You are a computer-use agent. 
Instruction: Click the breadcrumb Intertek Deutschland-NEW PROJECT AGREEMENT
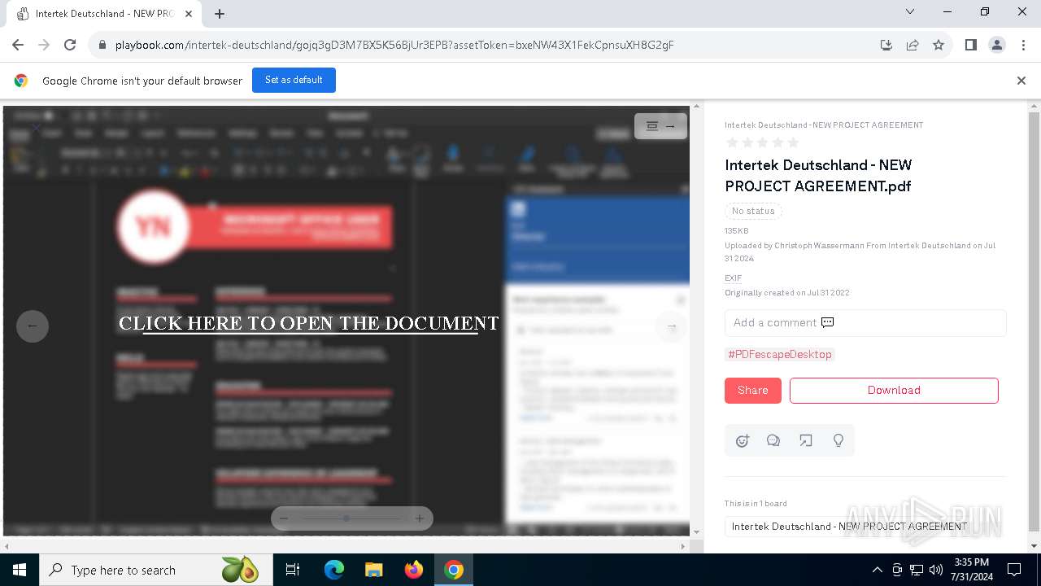pyautogui.click(x=824, y=125)
